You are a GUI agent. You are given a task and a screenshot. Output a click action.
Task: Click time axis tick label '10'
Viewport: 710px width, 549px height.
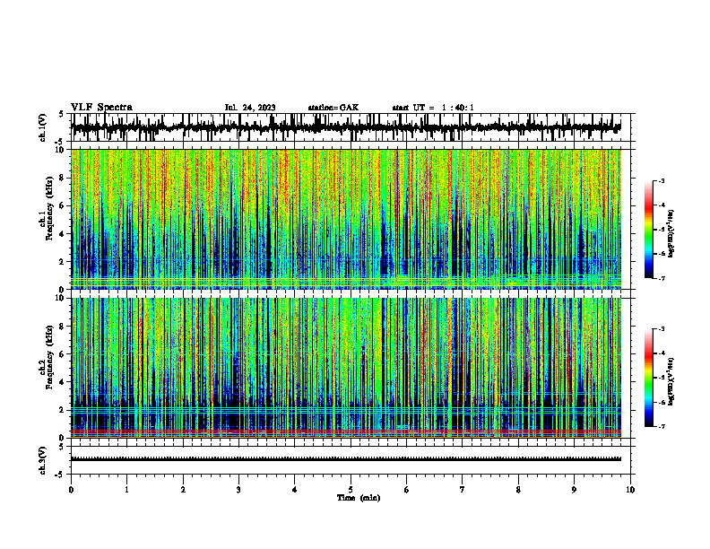click(630, 490)
